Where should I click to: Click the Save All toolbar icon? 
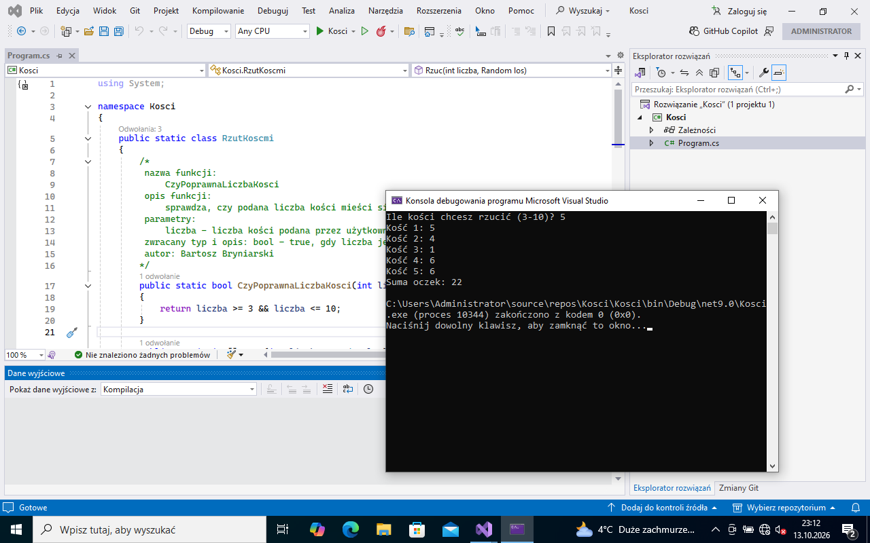click(118, 31)
